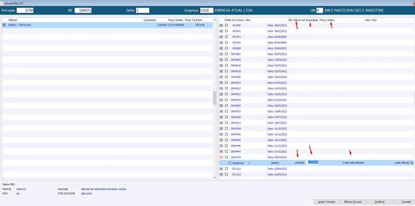Image resolution: width=415 pixels, height=206 pixels.
Task: Click the Valor Total column header
Action: (370, 20)
